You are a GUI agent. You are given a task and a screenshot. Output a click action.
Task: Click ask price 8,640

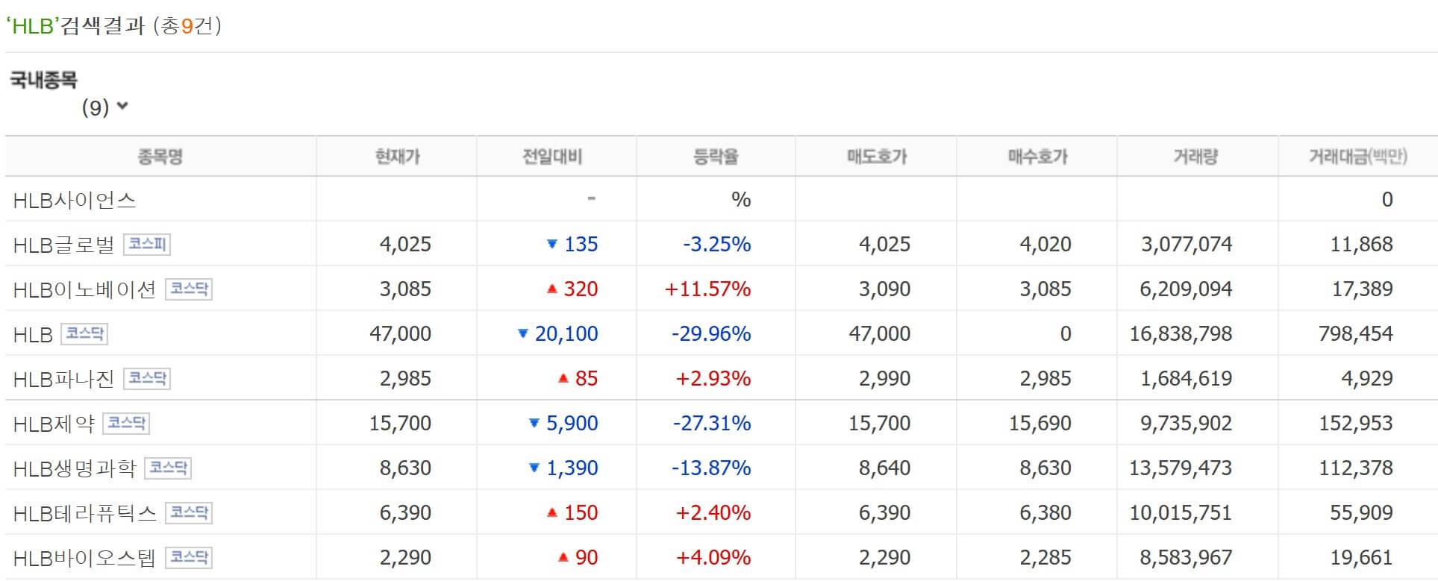(x=884, y=468)
